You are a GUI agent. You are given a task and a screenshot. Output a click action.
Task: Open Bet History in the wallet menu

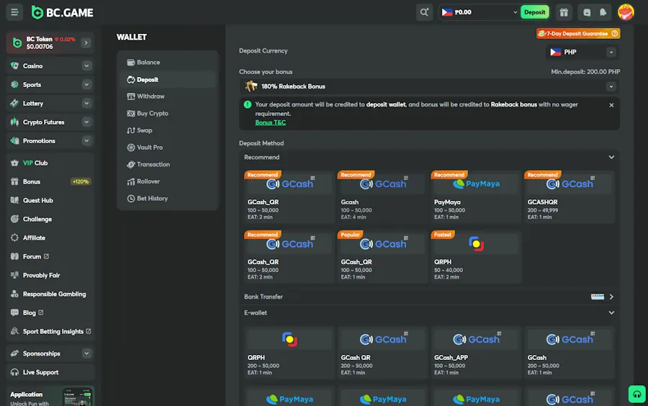[152, 199]
